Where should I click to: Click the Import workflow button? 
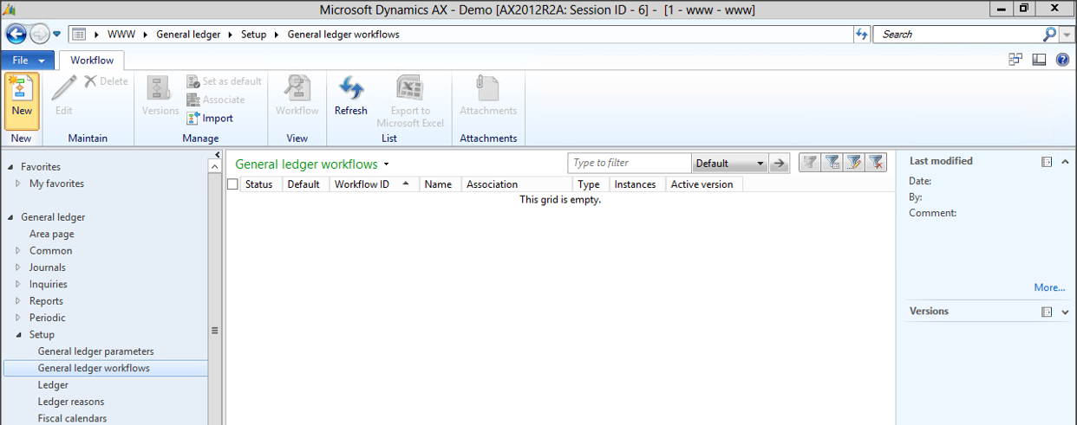[210, 119]
